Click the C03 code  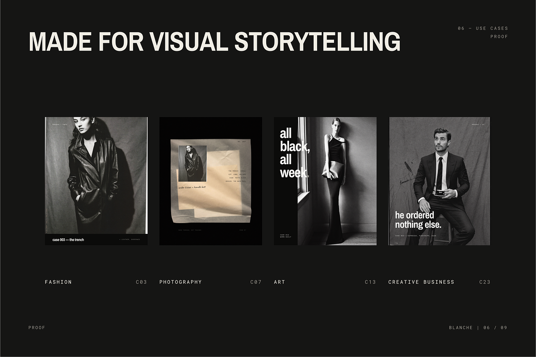point(141,282)
